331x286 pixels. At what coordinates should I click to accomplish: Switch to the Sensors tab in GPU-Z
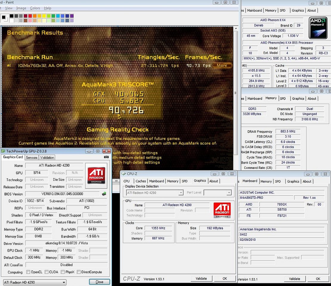coord(32,157)
